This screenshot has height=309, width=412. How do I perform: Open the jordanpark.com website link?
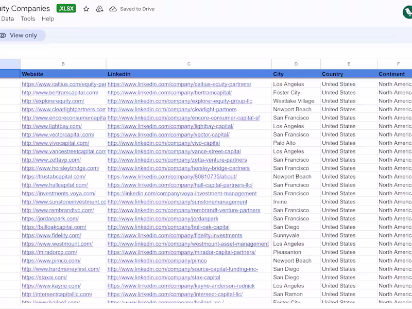[x=50, y=218]
